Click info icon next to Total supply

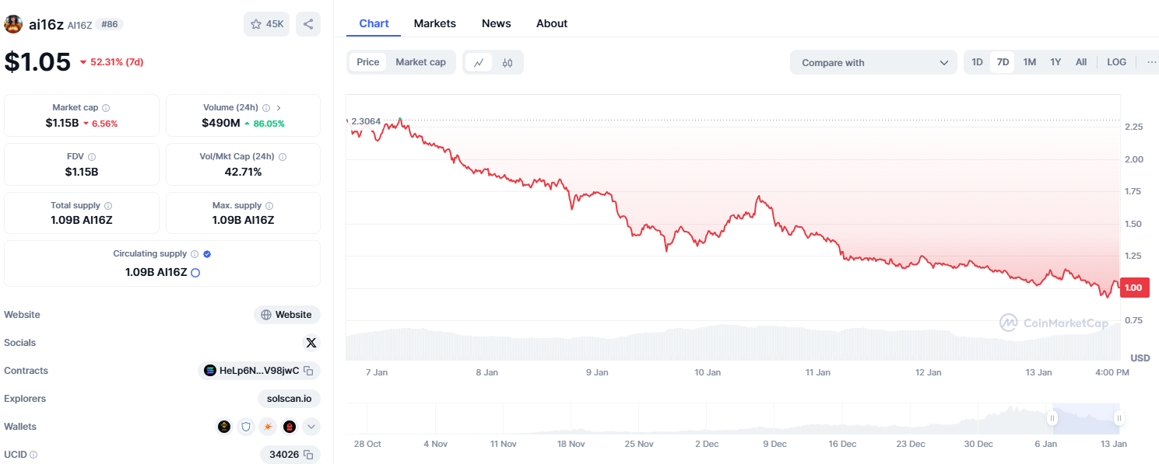[x=108, y=206]
